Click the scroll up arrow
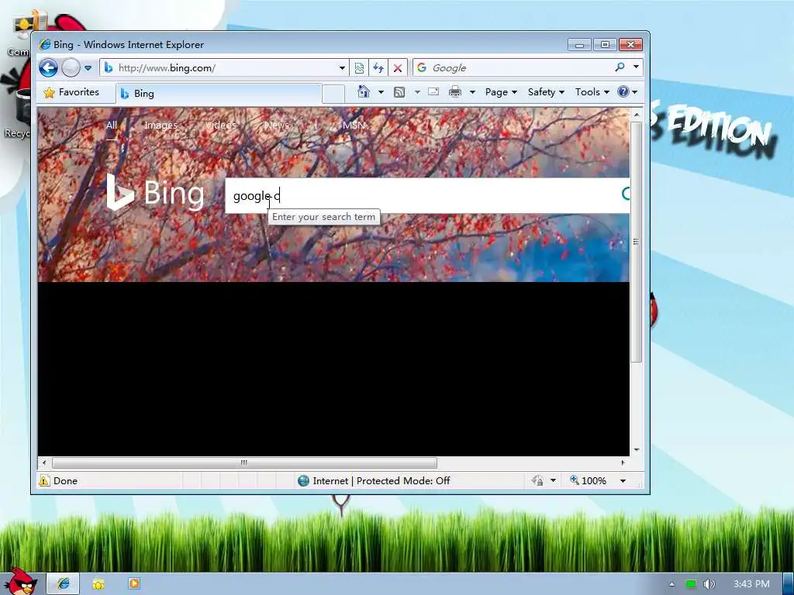The height and width of the screenshot is (595, 794). click(637, 115)
